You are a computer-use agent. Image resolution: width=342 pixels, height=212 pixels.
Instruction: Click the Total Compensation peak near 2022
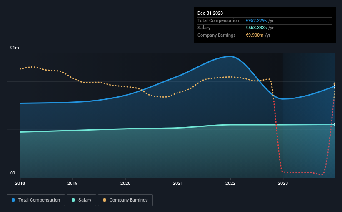pos(230,56)
